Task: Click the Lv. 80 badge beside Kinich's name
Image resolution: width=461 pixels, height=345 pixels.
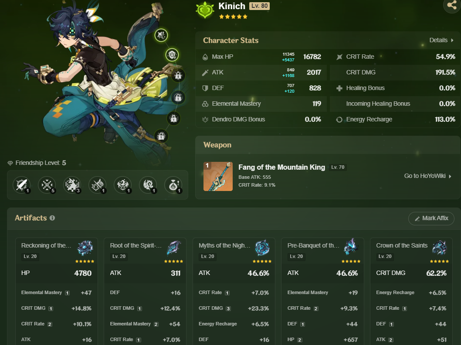Action: click(x=259, y=6)
